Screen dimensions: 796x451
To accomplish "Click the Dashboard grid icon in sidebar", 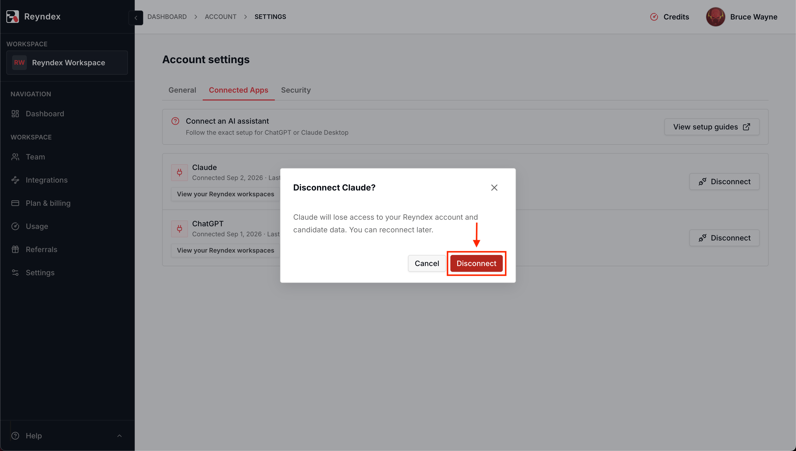I will [x=15, y=114].
